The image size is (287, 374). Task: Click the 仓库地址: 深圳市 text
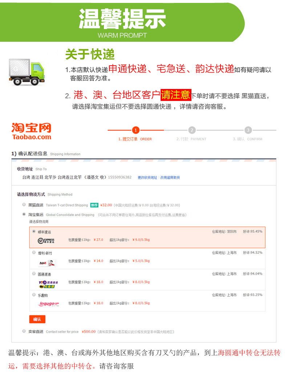pos(224,231)
